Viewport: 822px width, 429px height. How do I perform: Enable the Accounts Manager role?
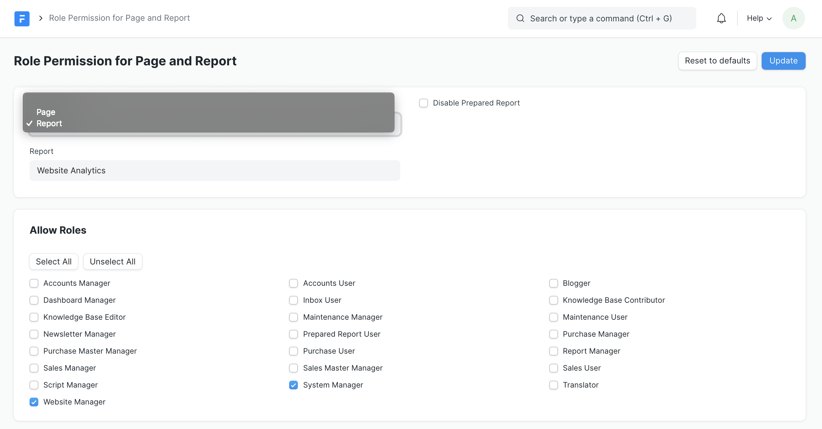tap(34, 283)
